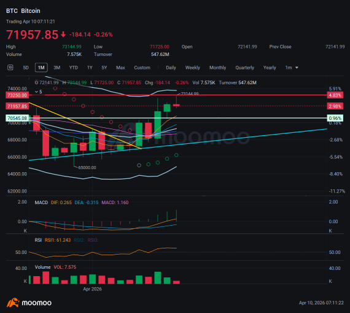The image size is (350, 313).
Task: Click the Prev Close label
Action: (x=280, y=47)
